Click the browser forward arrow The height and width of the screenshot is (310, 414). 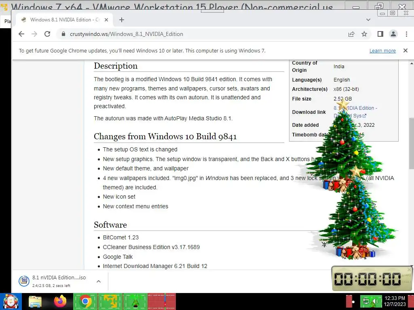(x=34, y=34)
